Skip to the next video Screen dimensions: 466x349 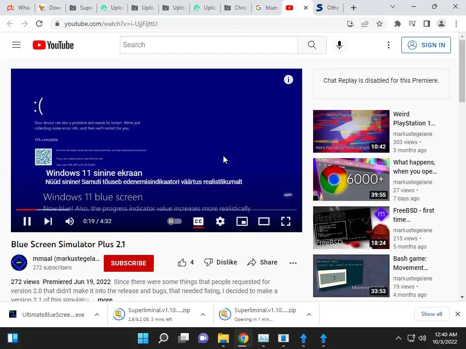(48, 221)
